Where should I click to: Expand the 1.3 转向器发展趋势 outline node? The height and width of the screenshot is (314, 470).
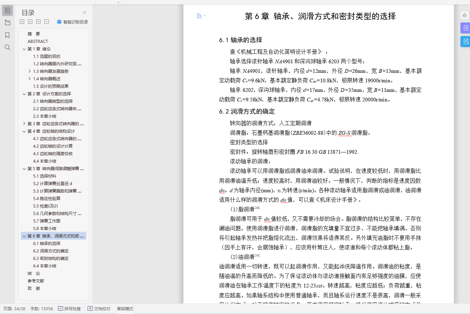pyautogui.click(x=30, y=71)
